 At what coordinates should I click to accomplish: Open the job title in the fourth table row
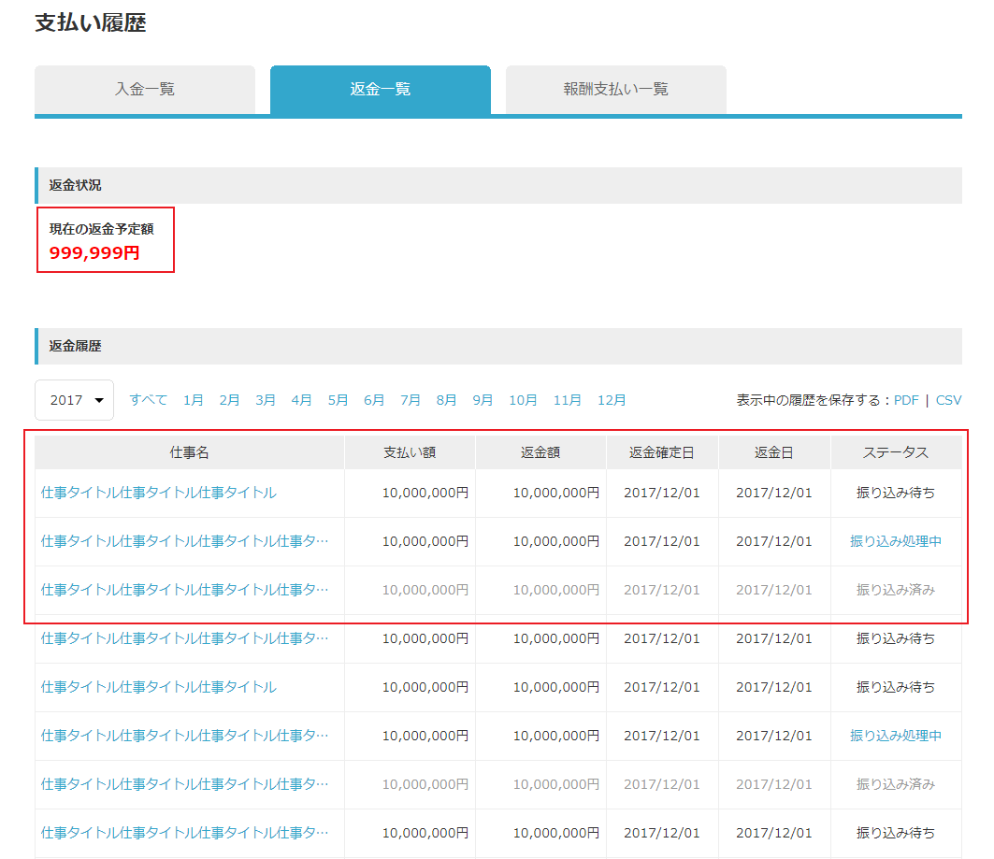pyautogui.click(x=184, y=637)
